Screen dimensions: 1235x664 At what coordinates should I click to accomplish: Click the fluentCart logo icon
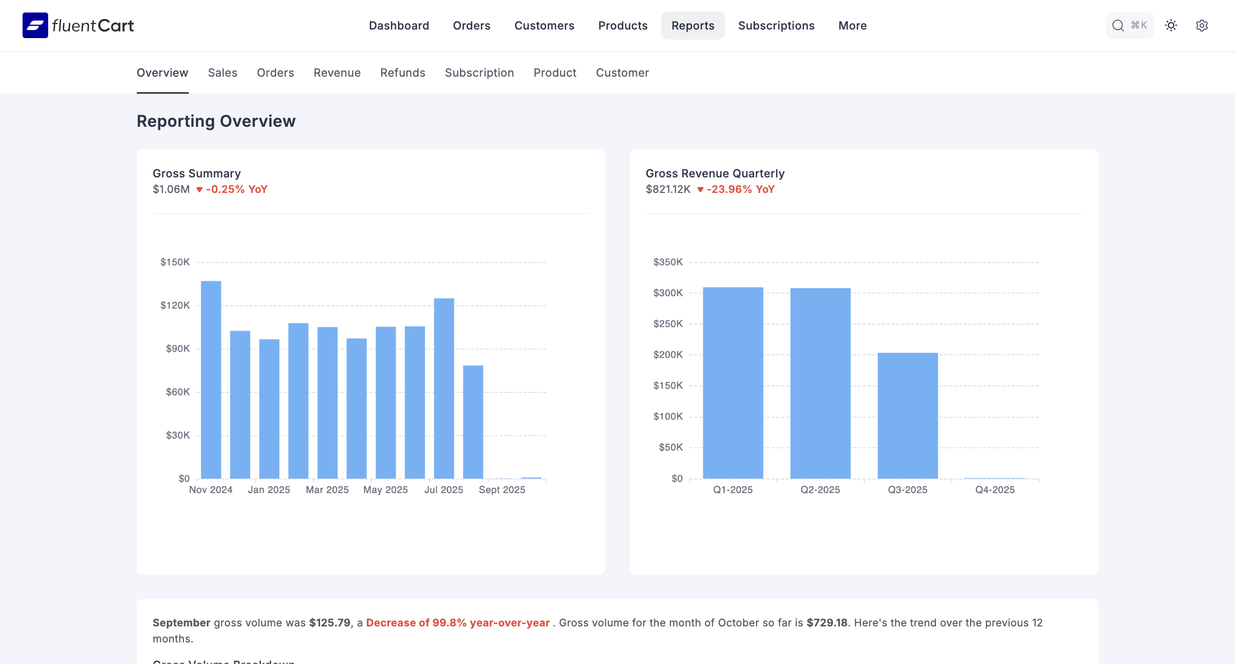point(35,26)
